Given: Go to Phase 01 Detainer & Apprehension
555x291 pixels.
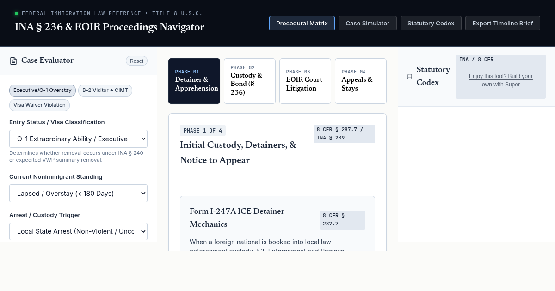Looking at the screenshot, I should 194,81.
